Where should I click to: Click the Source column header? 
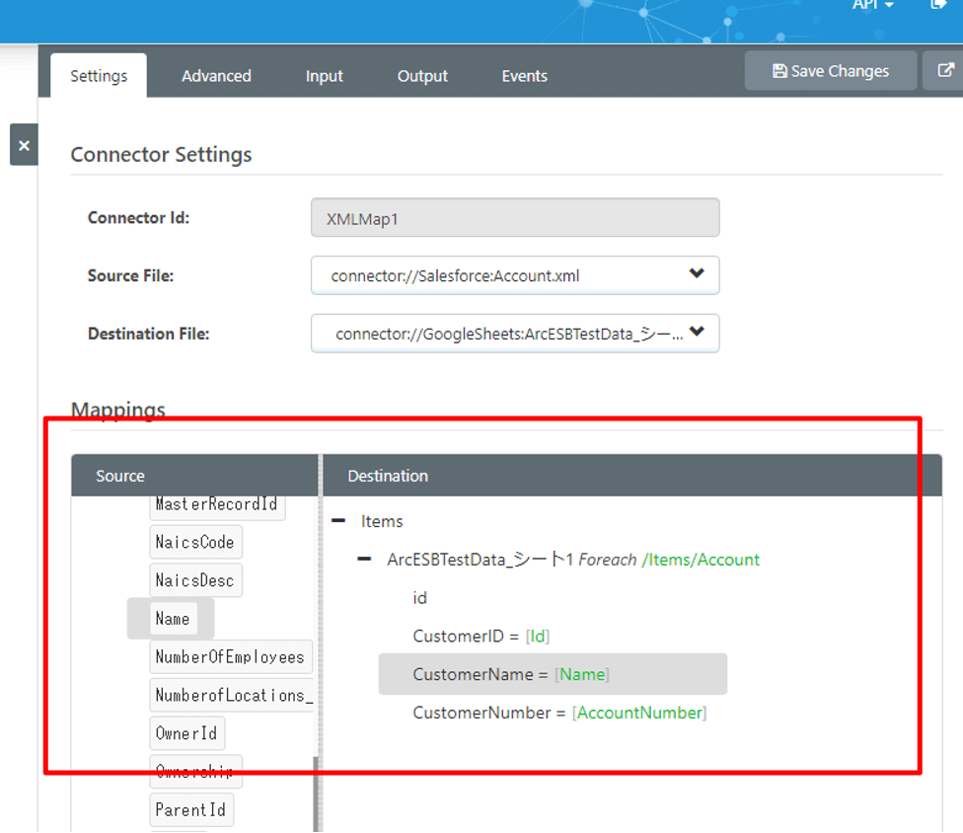click(x=194, y=476)
